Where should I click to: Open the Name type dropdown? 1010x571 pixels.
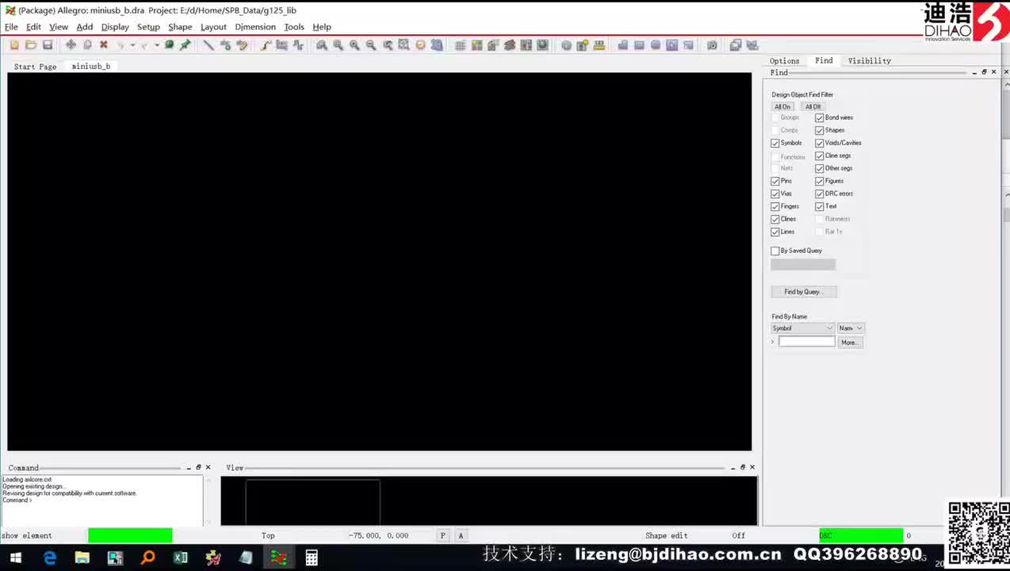(851, 328)
